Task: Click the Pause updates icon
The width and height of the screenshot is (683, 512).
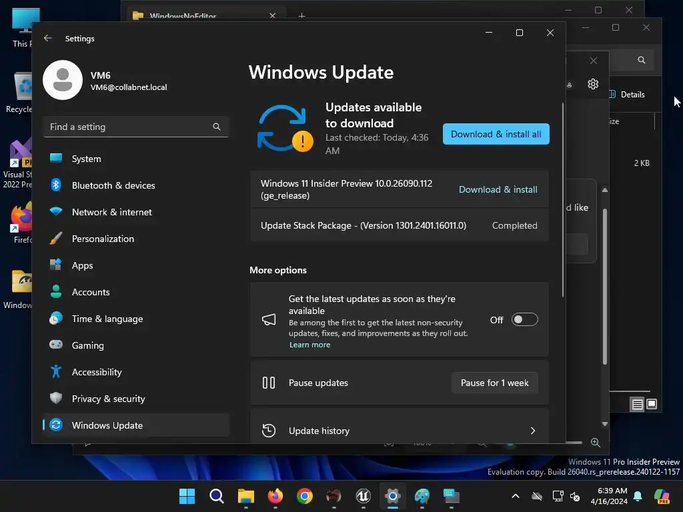Action: point(269,383)
